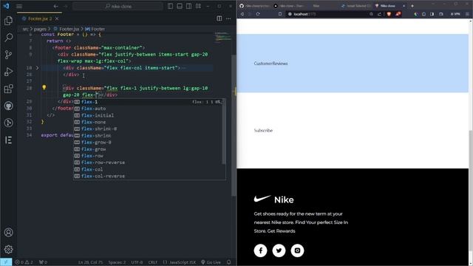Open the GitHub panel in the activity bar
473x266 pixels.
tap(8, 106)
